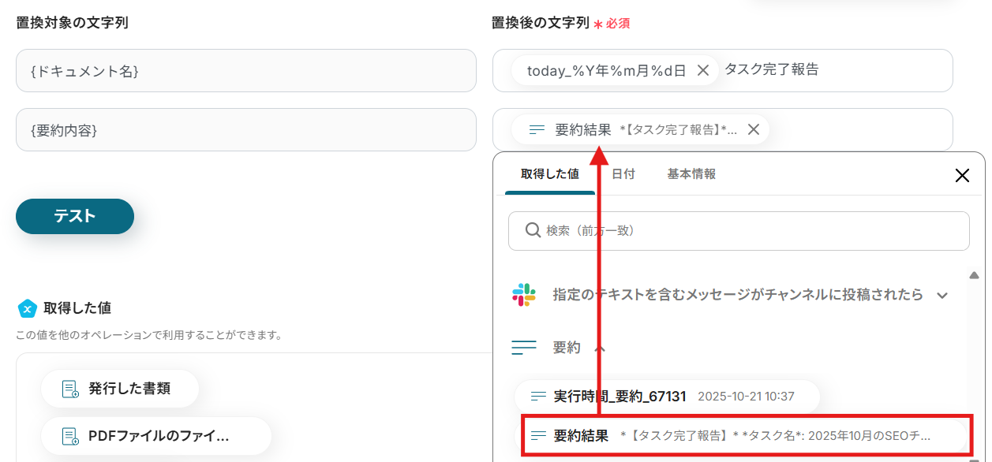This screenshot has height=462, width=992.
Task: Focus the {ドキュメント名} input field
Action: pyautogui.click(x=246, y=71)
